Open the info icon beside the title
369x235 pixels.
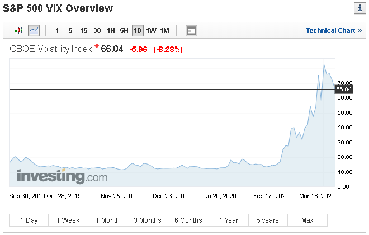point(360,8)
